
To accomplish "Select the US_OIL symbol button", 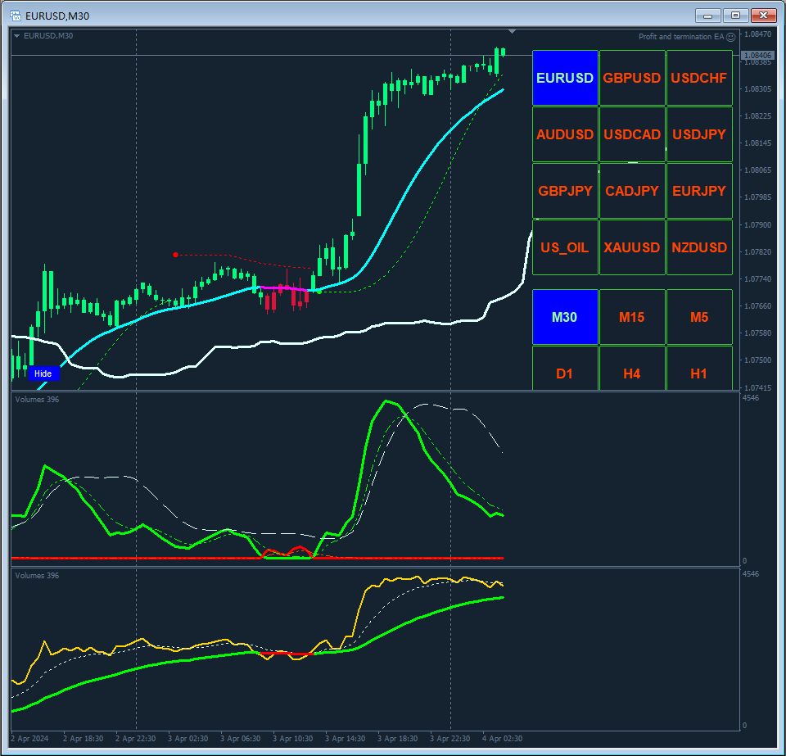I will pyautogui.click(x=565, y=247).
